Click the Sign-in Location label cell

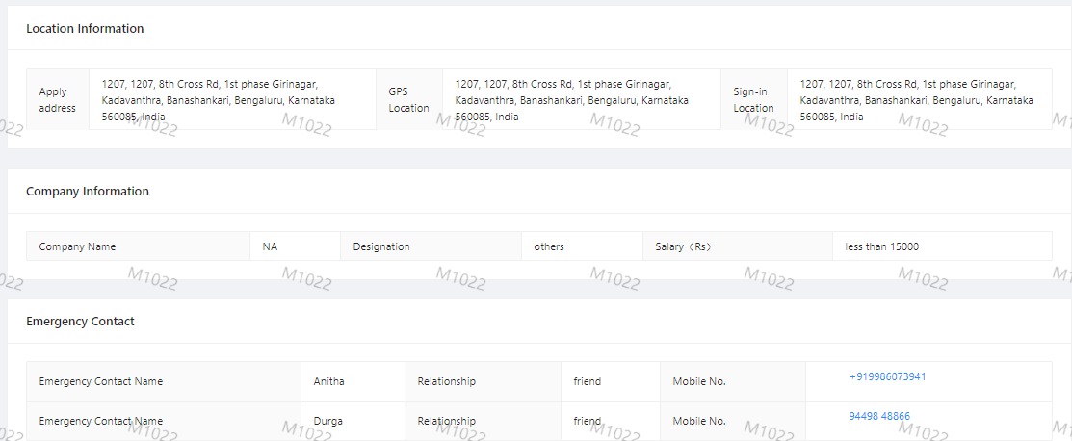753,100
